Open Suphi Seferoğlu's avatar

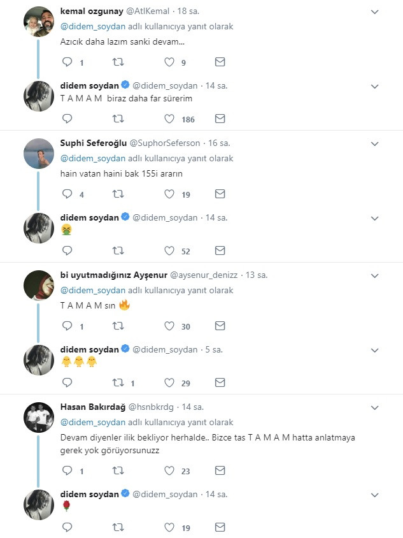[x=39, y=152]
